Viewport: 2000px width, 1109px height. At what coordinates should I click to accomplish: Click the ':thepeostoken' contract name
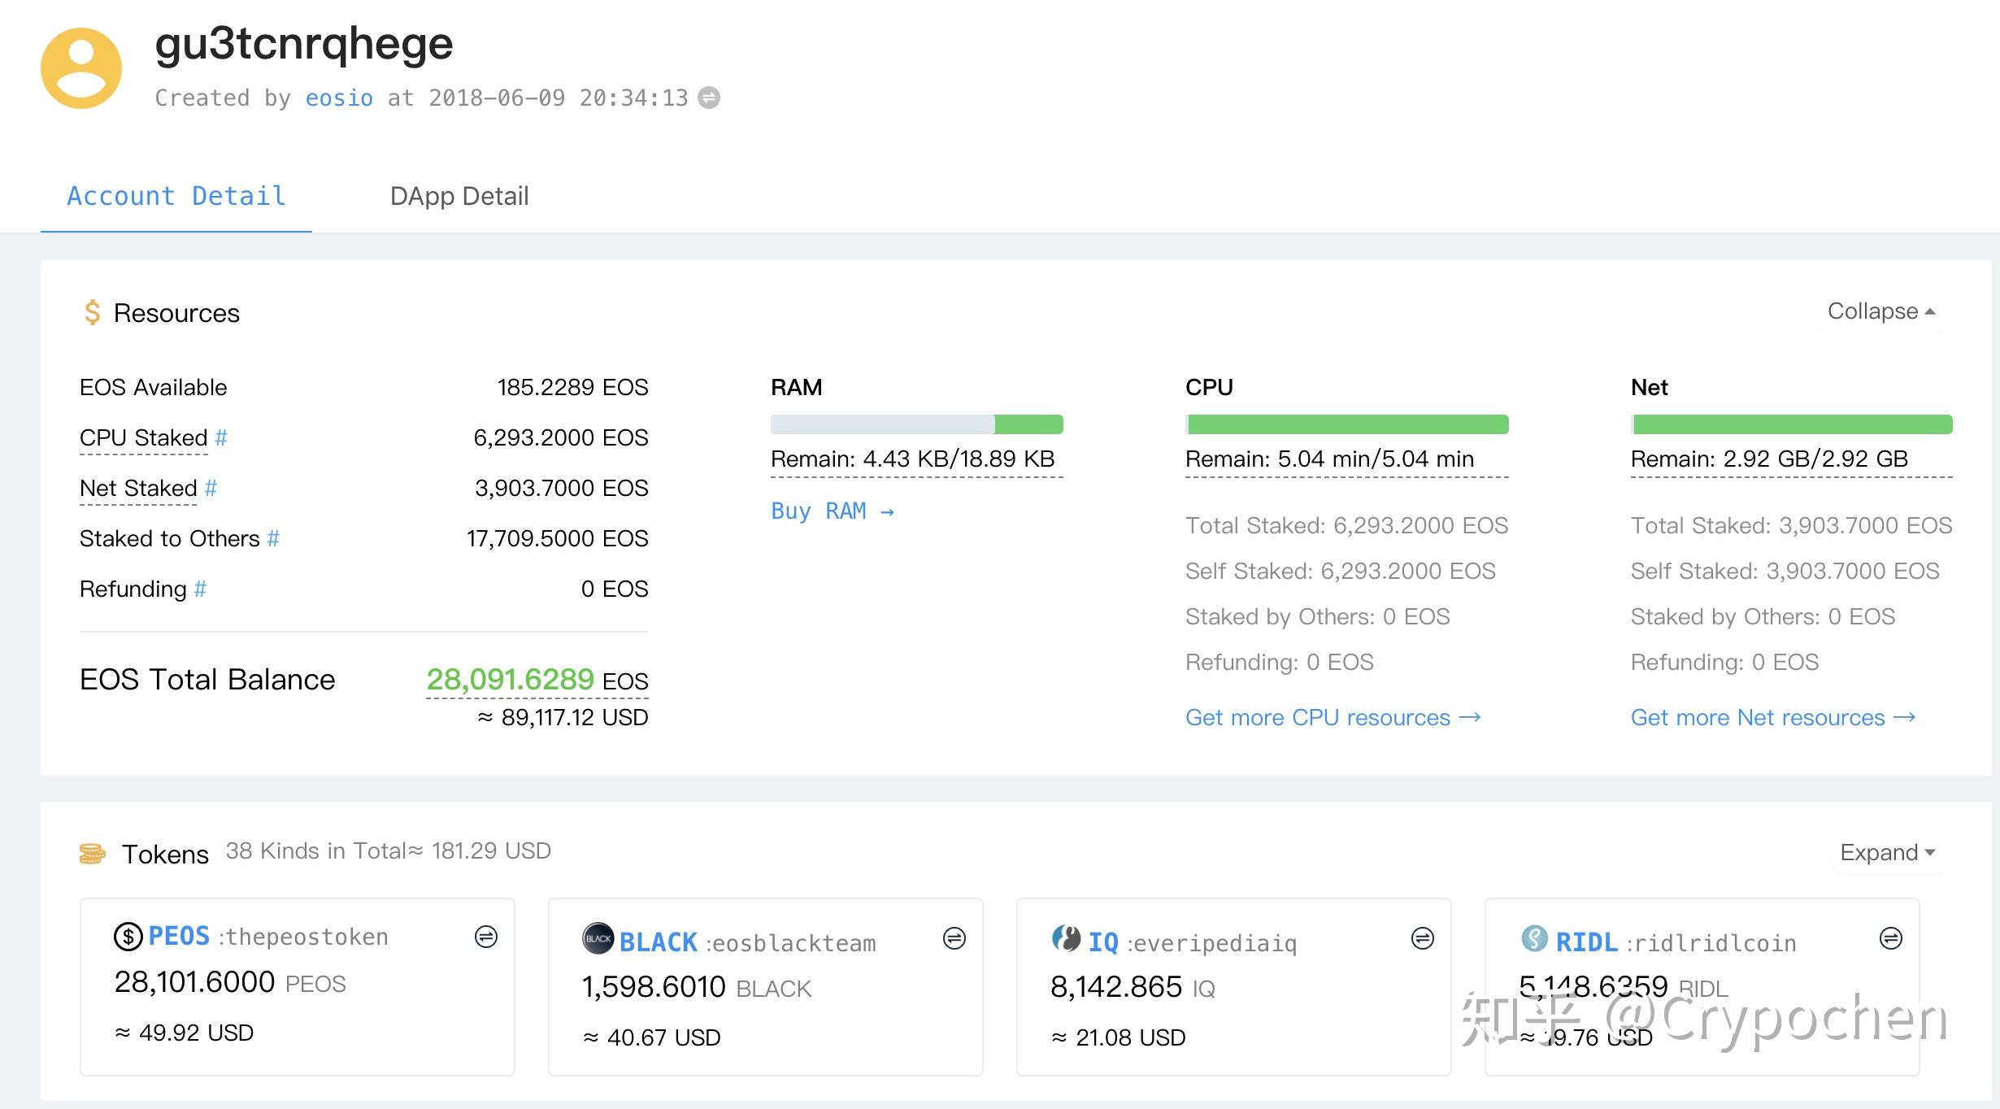tap(303, 937)
